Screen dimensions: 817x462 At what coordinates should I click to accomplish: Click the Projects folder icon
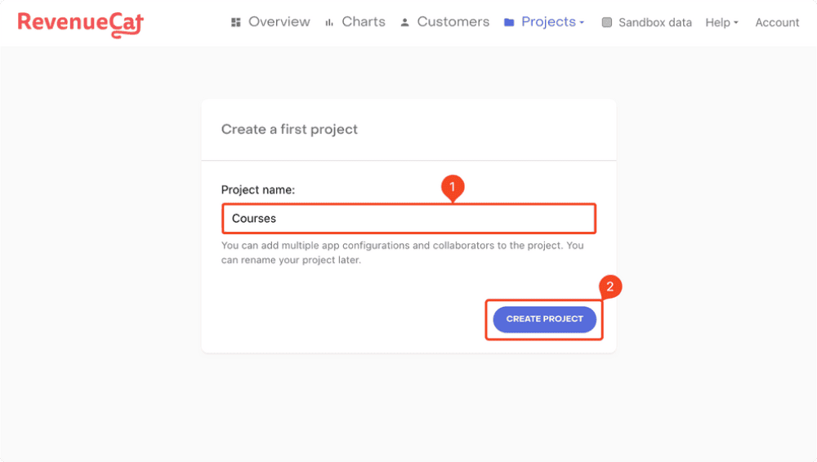(509, 23)
